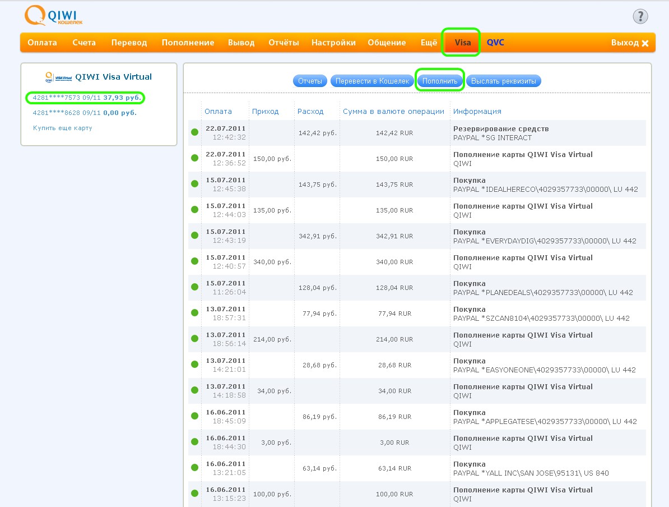669x507 pixels.
Task: Click green status dot for 142,42 руб. reservation
Action: pyautogui.click(x=194, y=132)
